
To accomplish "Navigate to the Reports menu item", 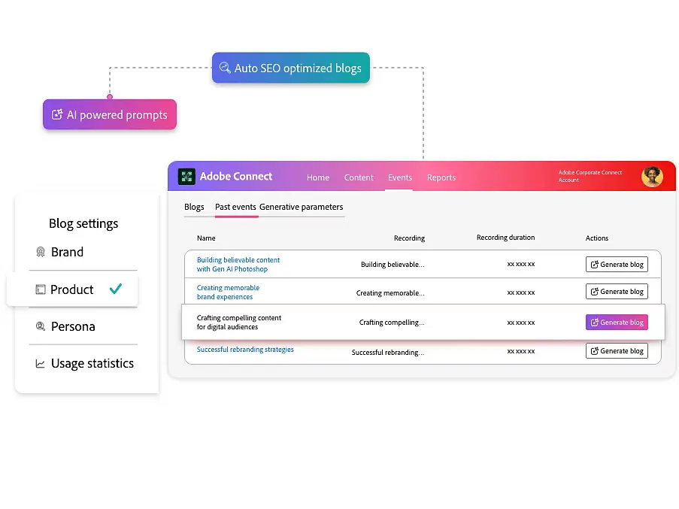I will (x=441, y=177).
